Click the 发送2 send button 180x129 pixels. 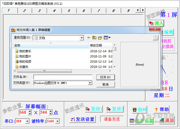click(115, 109)
